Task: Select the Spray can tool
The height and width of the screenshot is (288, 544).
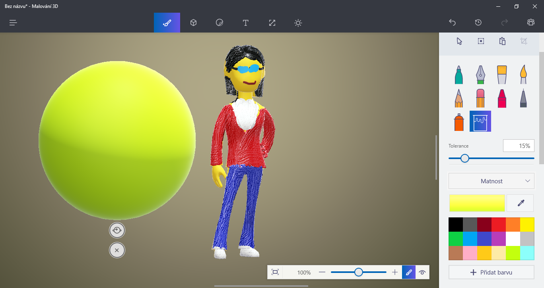Action: pyautogui.click(x=459, y=121)
